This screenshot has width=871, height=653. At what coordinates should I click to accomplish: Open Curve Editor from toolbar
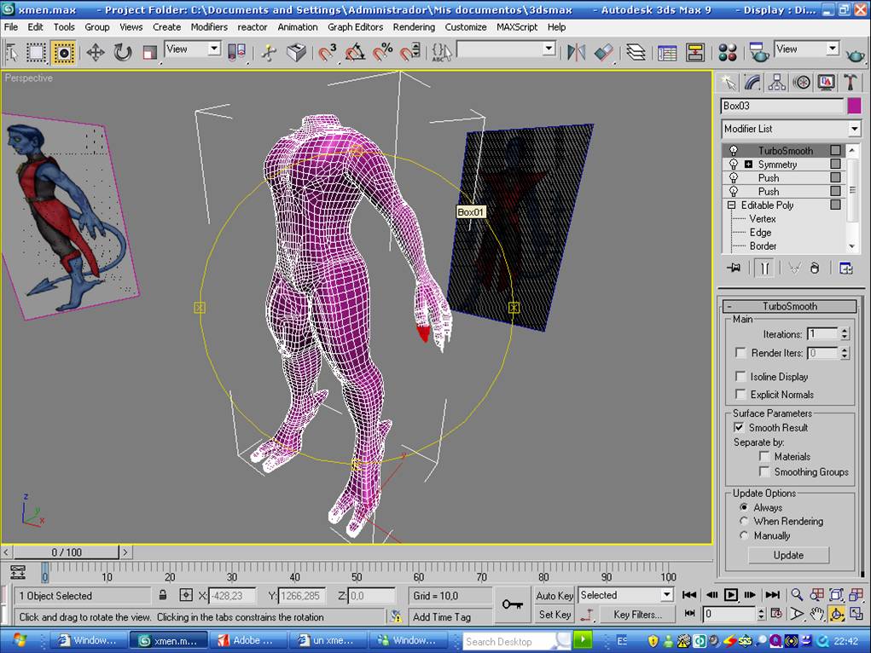pyautogui.click(x=667, y=53)
